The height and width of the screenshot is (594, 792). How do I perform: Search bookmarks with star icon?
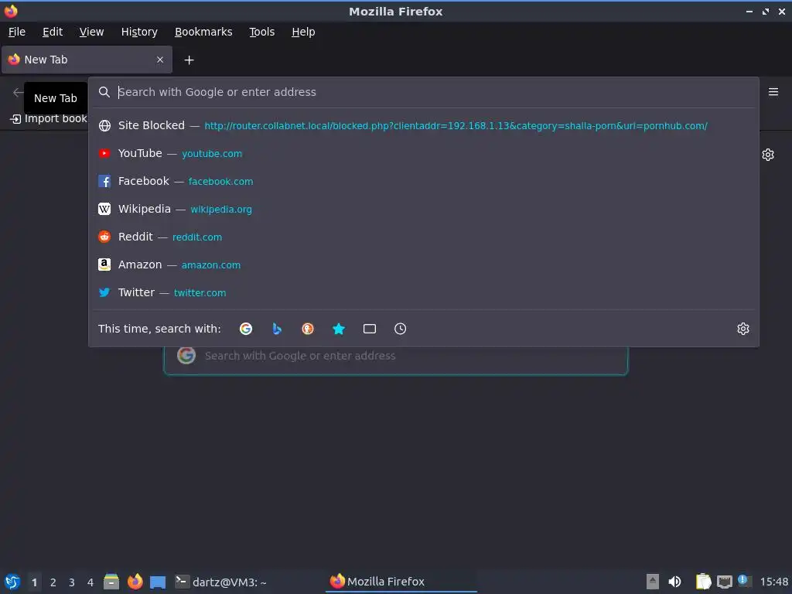[339, 329]
